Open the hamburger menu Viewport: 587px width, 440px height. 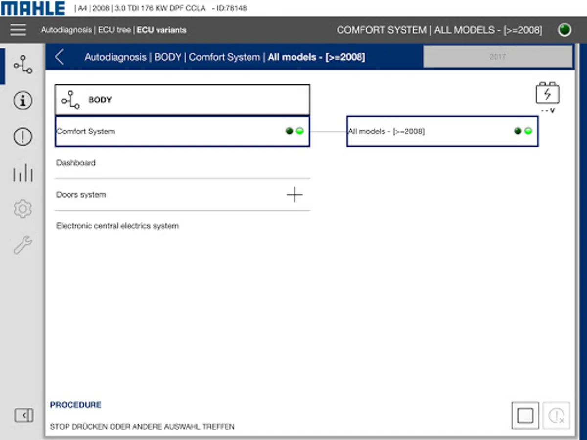18,30
